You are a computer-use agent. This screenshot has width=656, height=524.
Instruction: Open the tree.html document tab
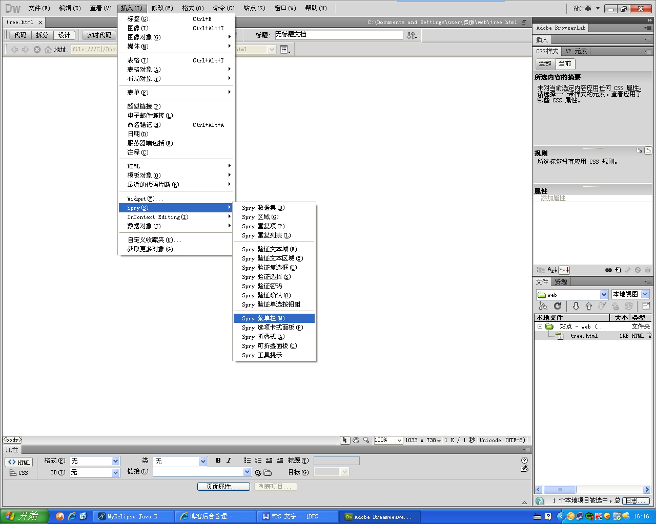[x=20, y=23]
